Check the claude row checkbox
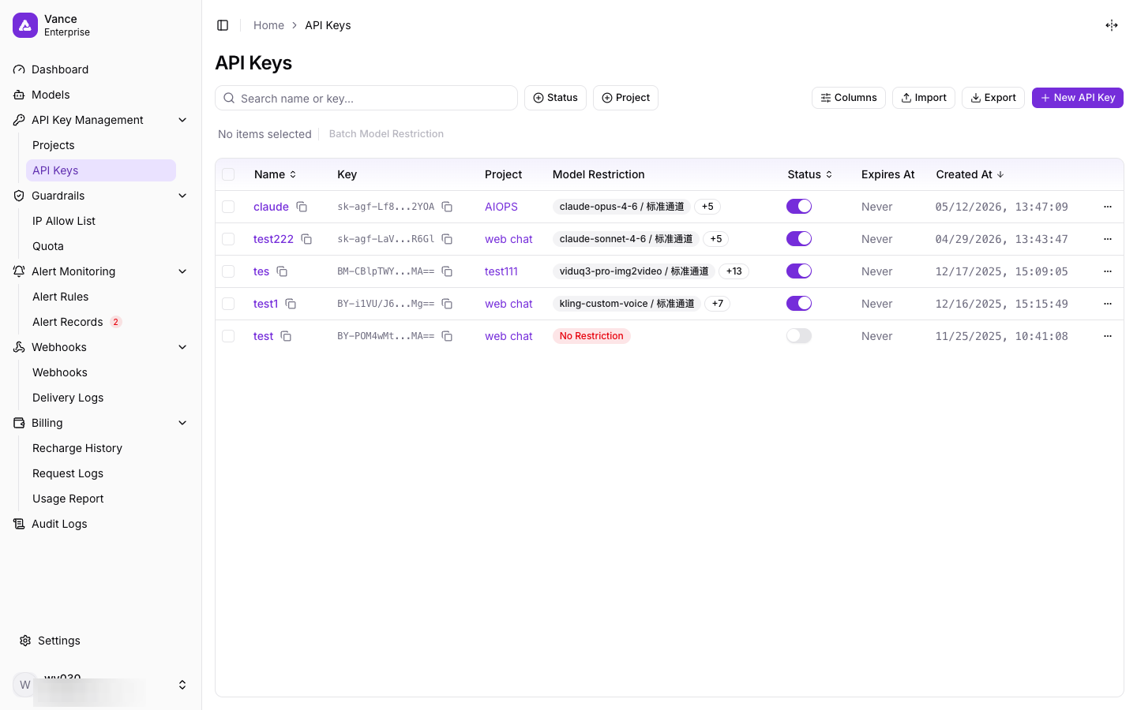This screenshot has height=710, width=1137. coord(228,207)
